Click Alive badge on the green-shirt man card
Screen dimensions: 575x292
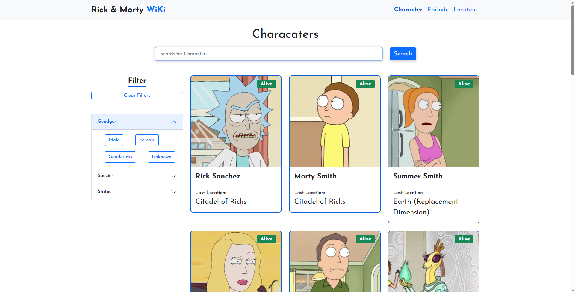pyautogui.click(x=365, y=239)
